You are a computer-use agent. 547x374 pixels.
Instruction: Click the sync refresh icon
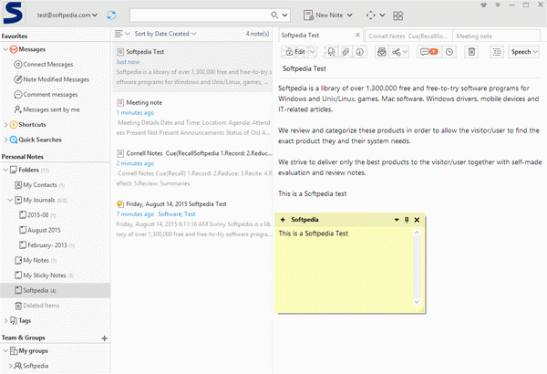111,15
